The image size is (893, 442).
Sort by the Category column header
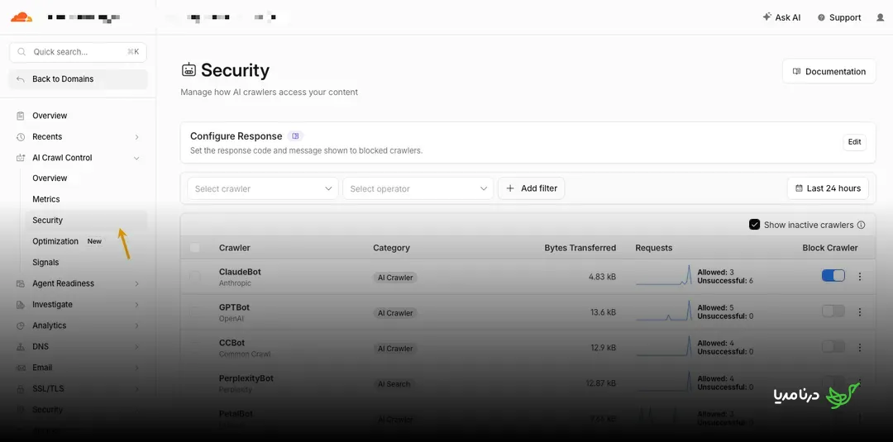coord(391,248)
